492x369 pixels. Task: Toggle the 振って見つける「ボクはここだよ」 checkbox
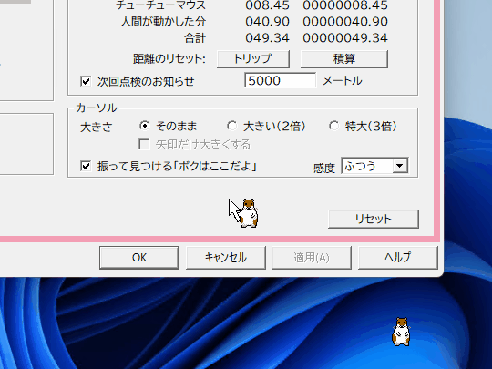(x=86, y=166)
